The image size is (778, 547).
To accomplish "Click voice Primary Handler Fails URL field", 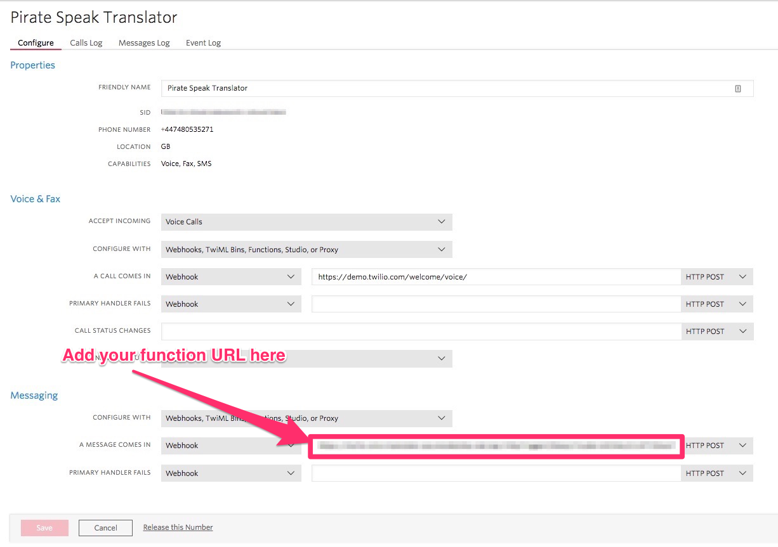I will tap(496, 304).
